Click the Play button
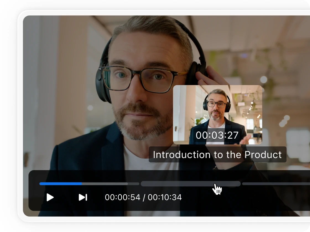This screenshot has height=232, width=310. (x=50, y=197)
